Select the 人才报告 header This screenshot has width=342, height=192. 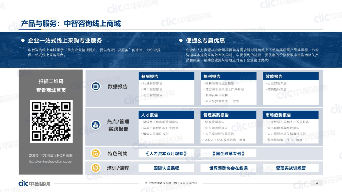point(166,115)
